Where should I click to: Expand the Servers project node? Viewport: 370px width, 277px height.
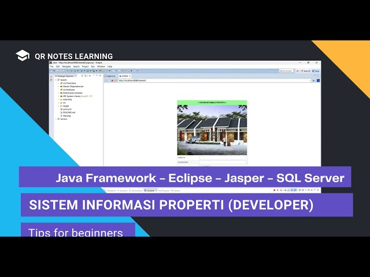click(x=56, y=119)
